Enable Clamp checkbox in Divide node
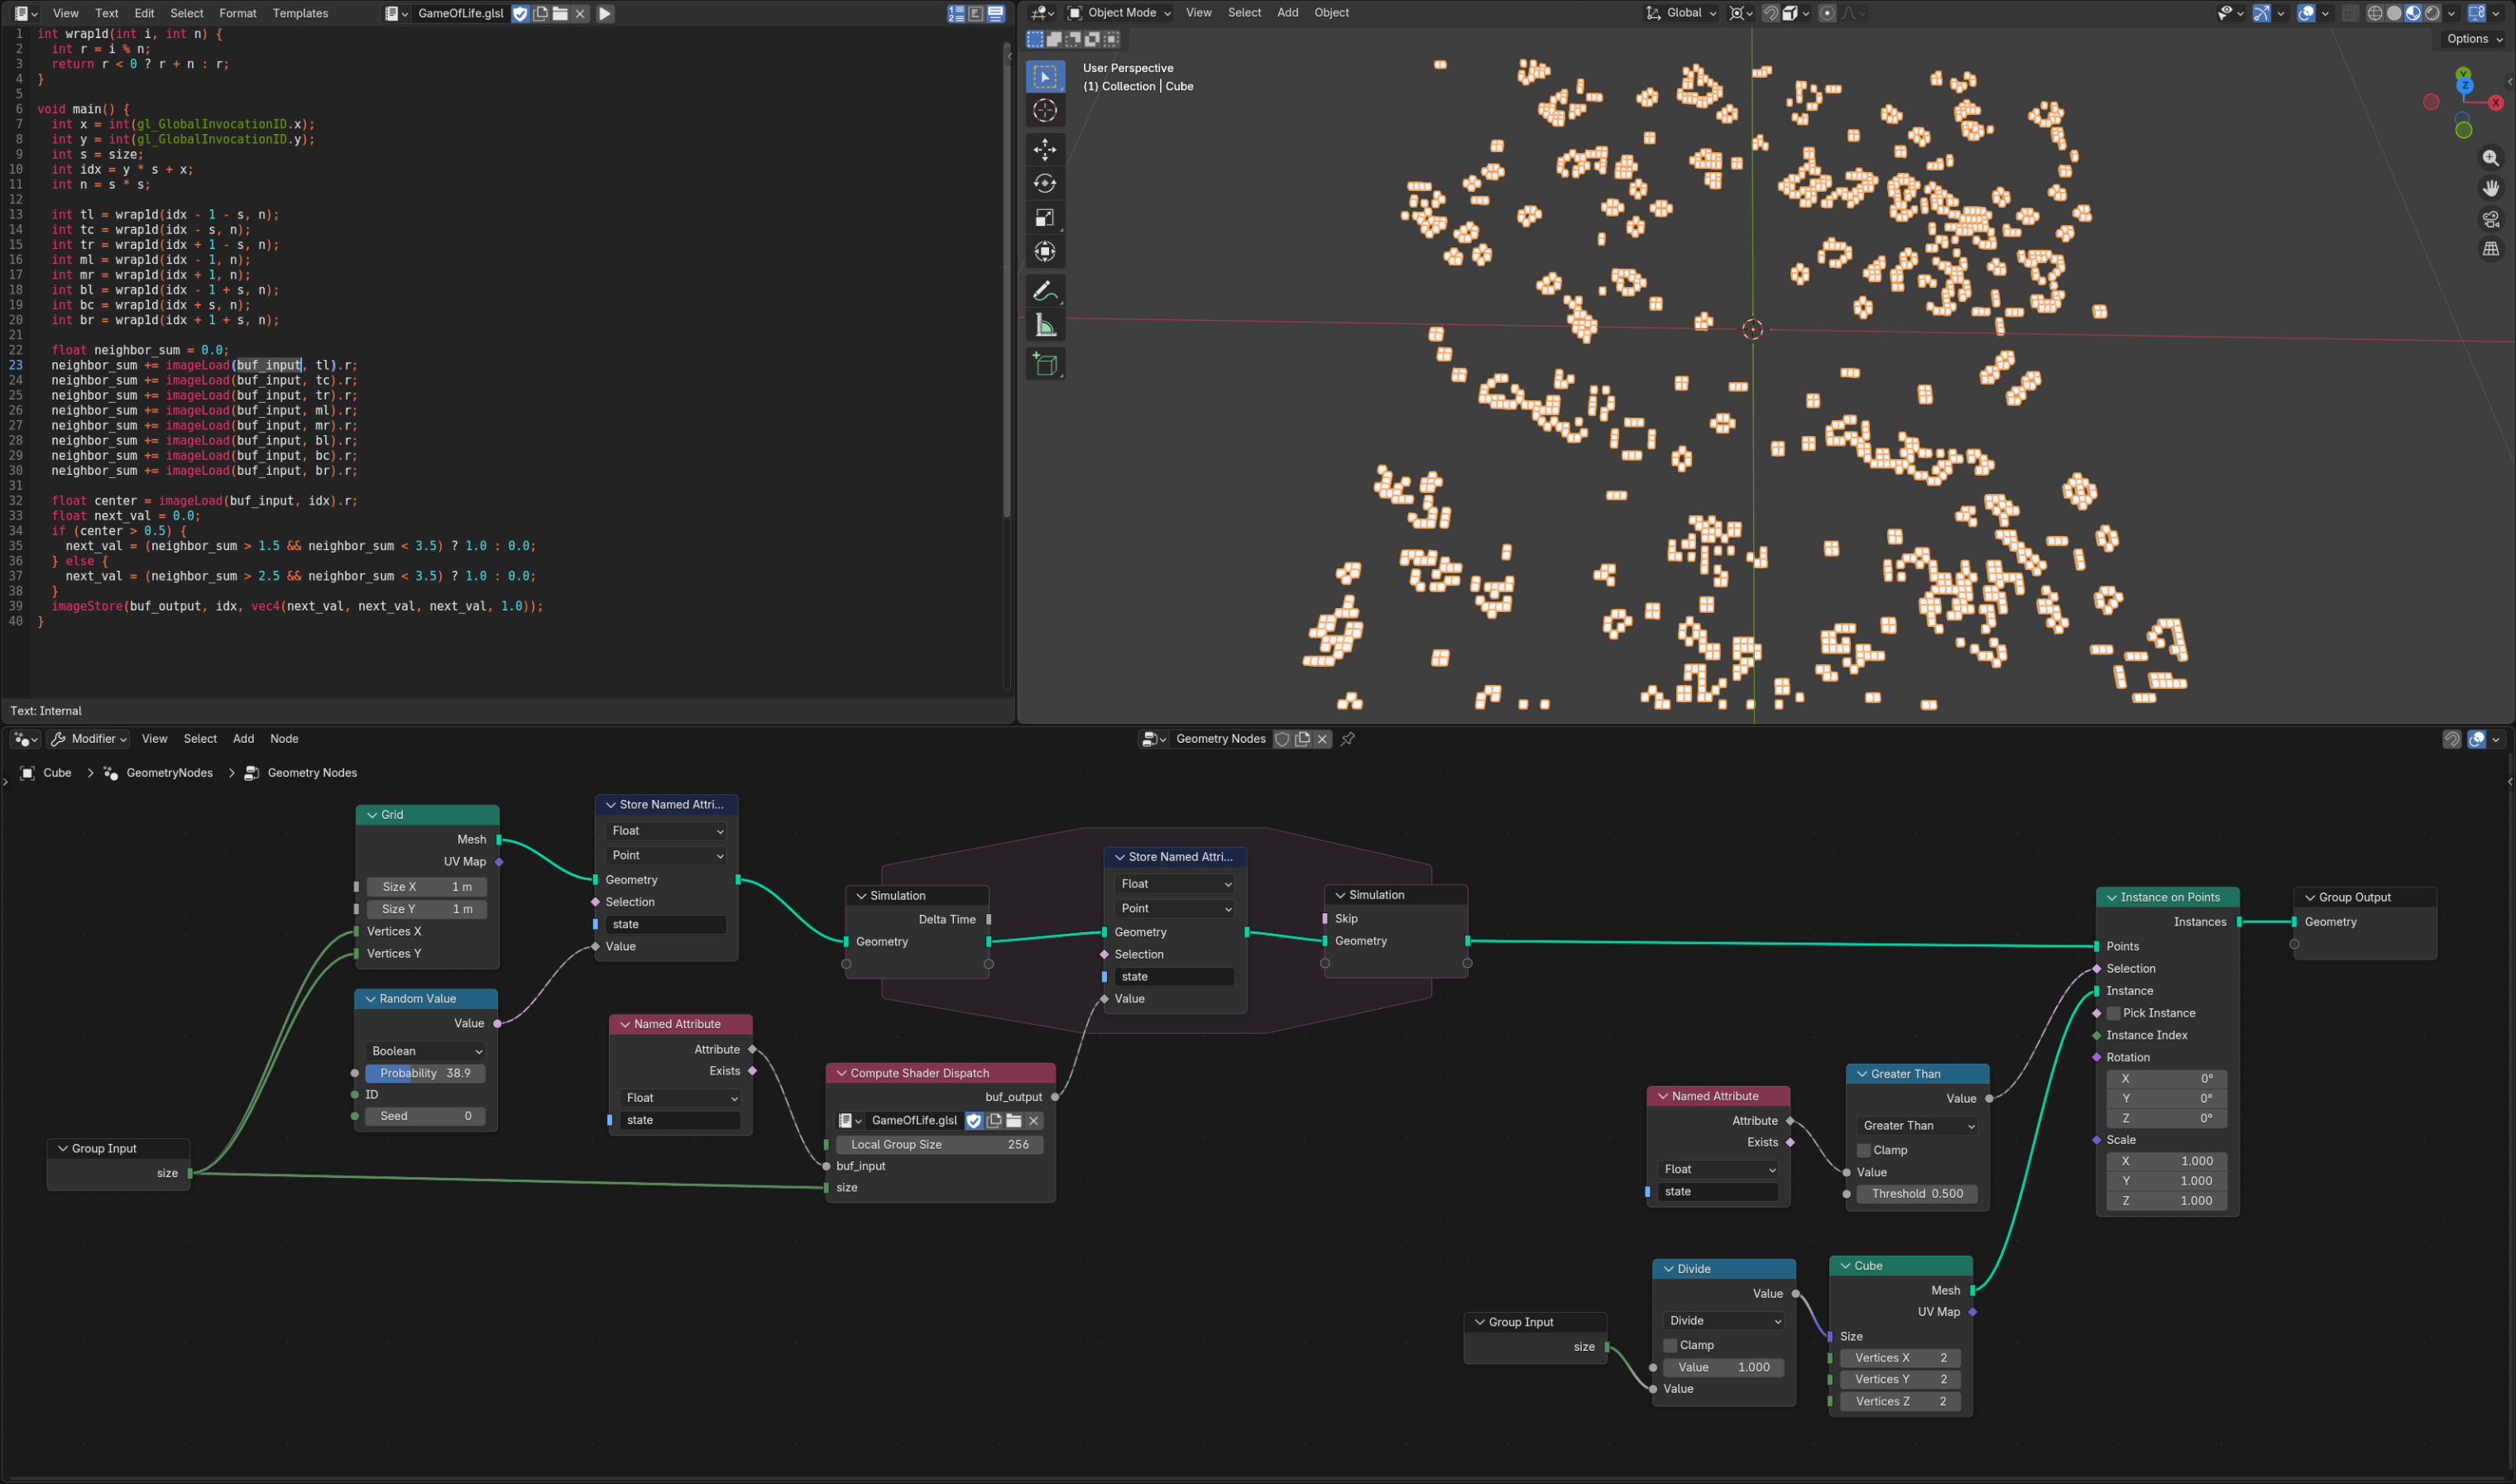 (x=1670, y=1345)
